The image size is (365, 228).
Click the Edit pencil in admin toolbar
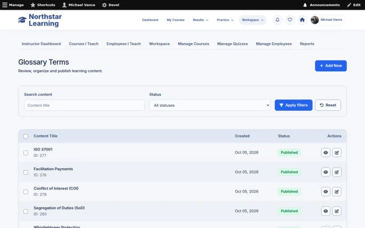click(349, 5)
